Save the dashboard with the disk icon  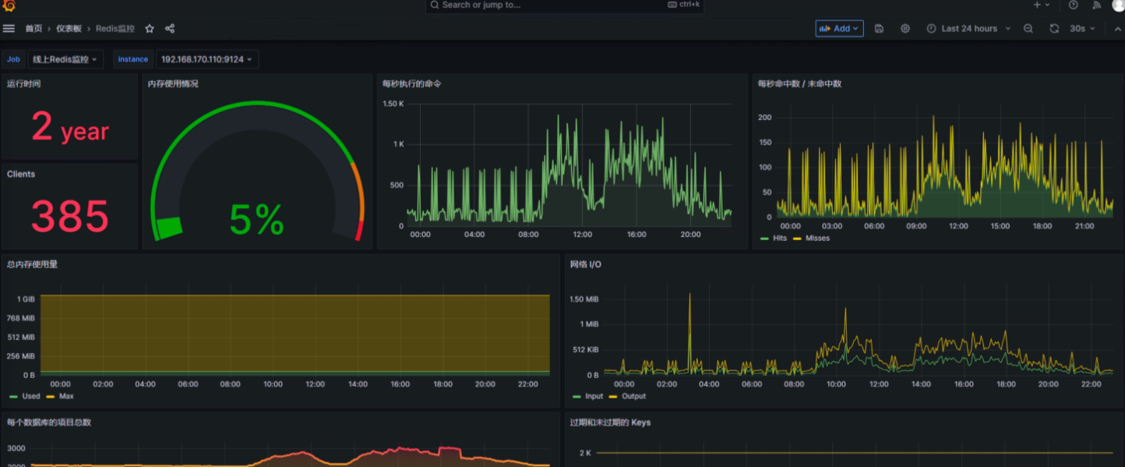click(880, 29)
